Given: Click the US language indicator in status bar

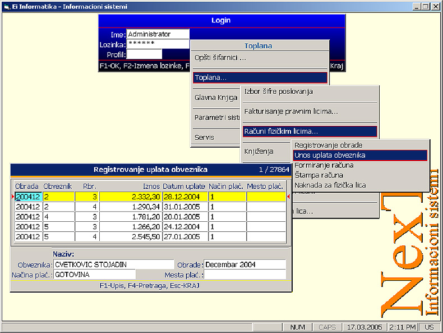Looking at the screenshot, I should 429,327.
